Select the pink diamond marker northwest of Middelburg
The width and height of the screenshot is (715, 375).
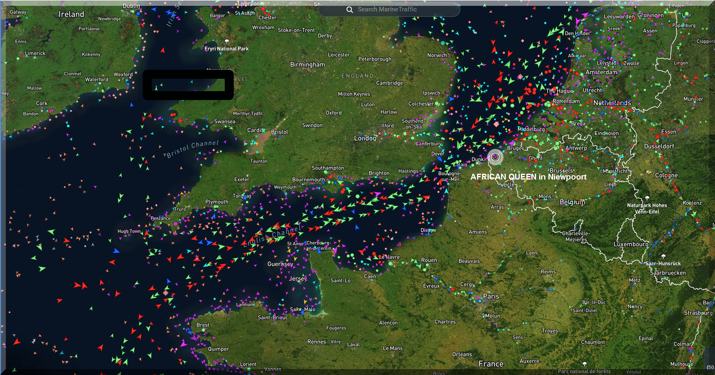496,124
